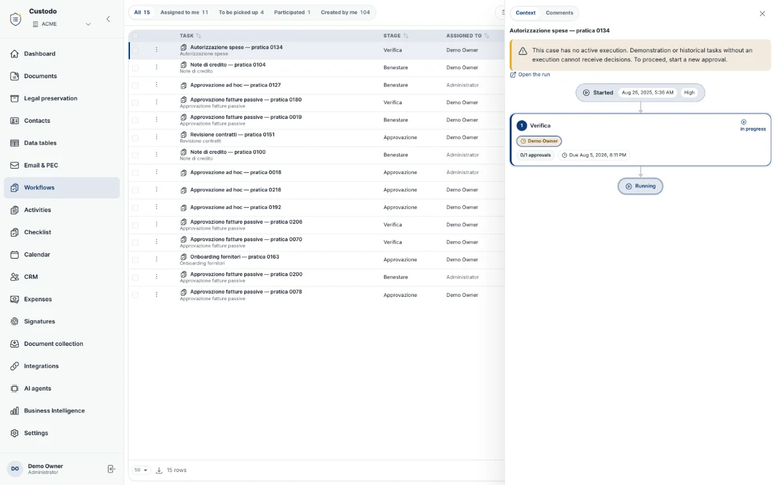The image size is (776, 485).
Task: Click the download rows icon
Action: coord(159,470)
